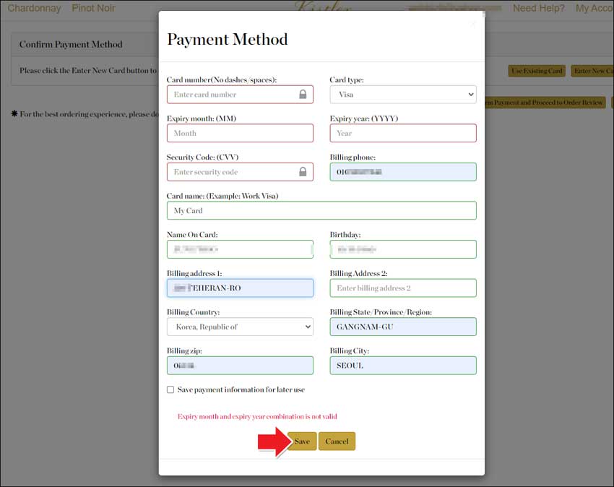Image resolution: width=614 pixels, height=487 pixels.
Task: Click the Birthday field
Action: tap(403, 249)
